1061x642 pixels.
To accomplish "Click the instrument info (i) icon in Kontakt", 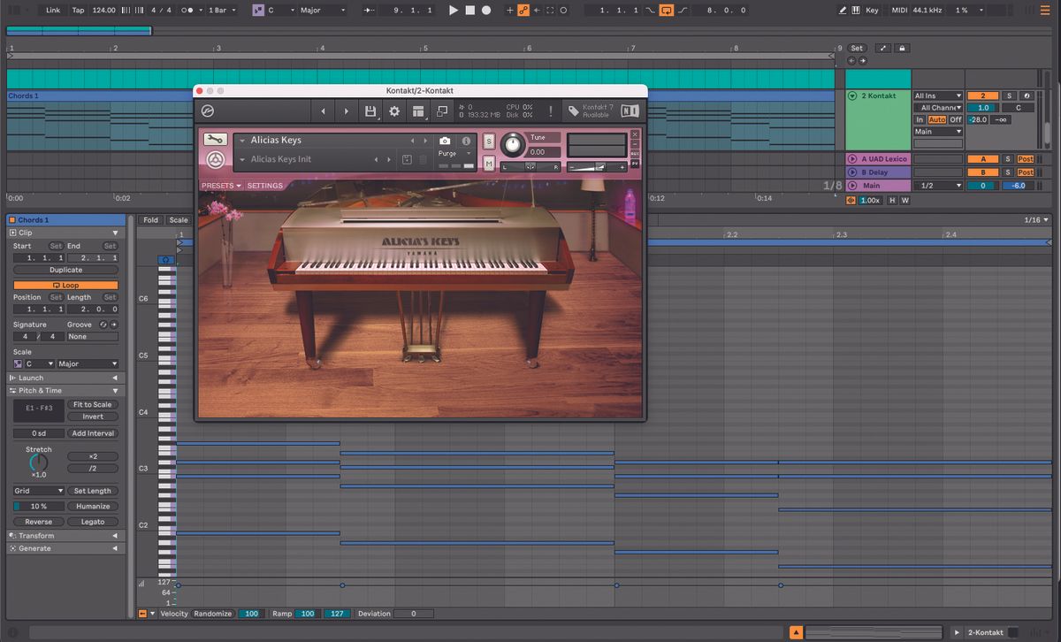I will tap(465, 140).
